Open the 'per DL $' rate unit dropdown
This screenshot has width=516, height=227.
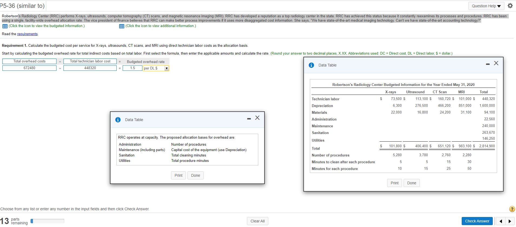pos(156,68)
